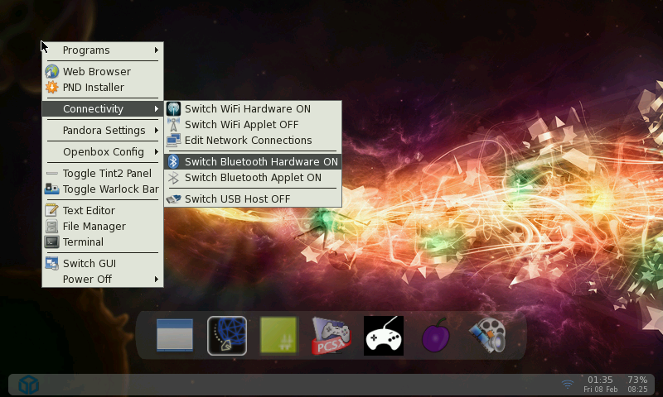Click the WiFi Hardware antenna icon
The image size is (663, 397).
[173, 109]
